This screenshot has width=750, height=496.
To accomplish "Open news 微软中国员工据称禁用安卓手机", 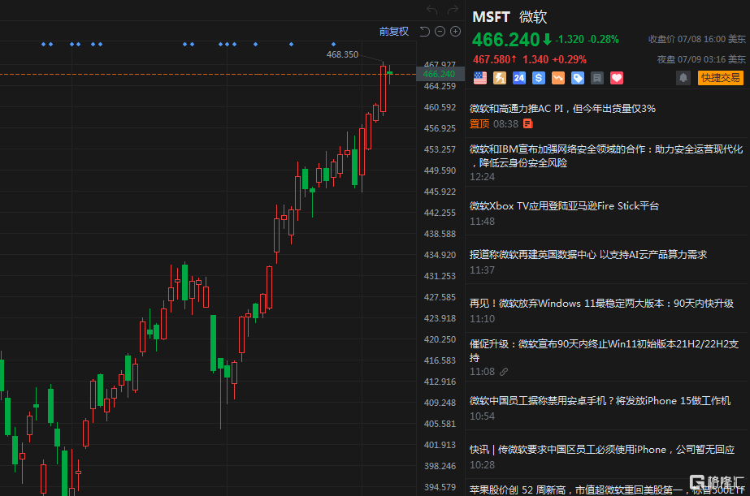I will [600, 401].
